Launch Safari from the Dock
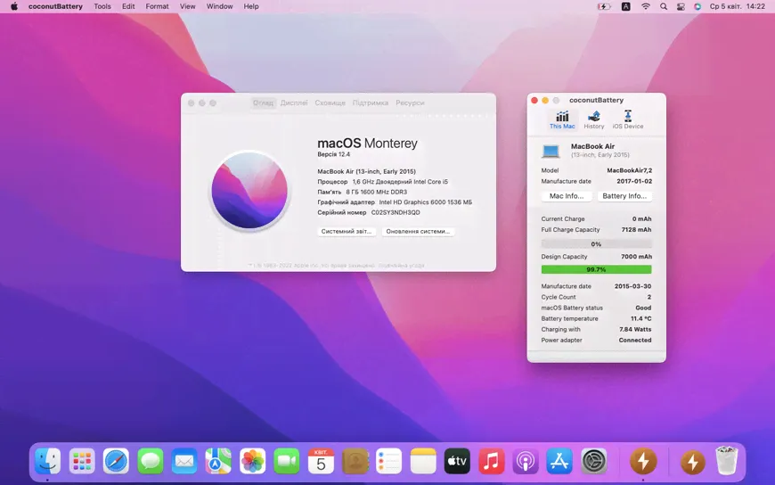Viewport: 775px width, 485px height. pos(116,461)
